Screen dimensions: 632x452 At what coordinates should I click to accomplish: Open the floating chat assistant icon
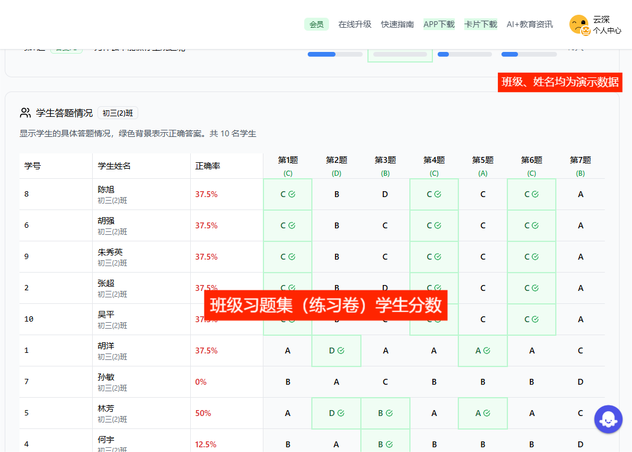pos(608,420)
